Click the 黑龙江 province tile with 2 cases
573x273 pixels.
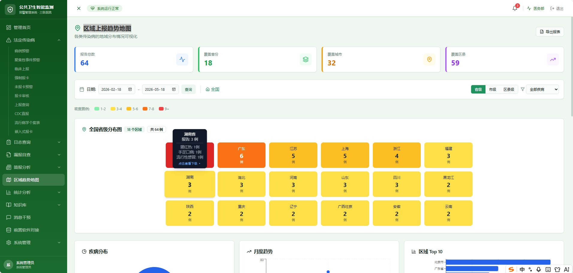[x=448, y=184]
